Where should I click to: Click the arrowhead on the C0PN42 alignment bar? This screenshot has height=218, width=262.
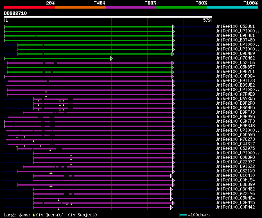click(172, 207)
